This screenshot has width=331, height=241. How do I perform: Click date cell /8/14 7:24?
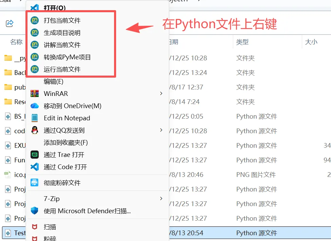pos(184,102)
